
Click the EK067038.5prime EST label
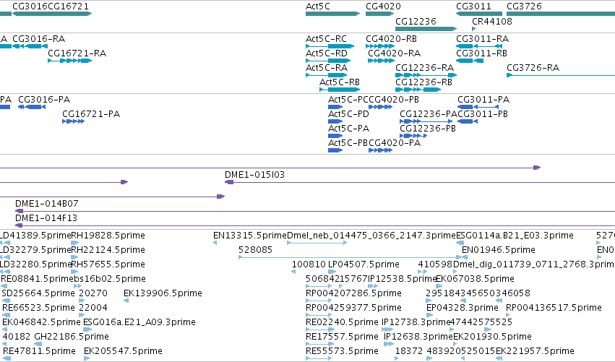475,279
